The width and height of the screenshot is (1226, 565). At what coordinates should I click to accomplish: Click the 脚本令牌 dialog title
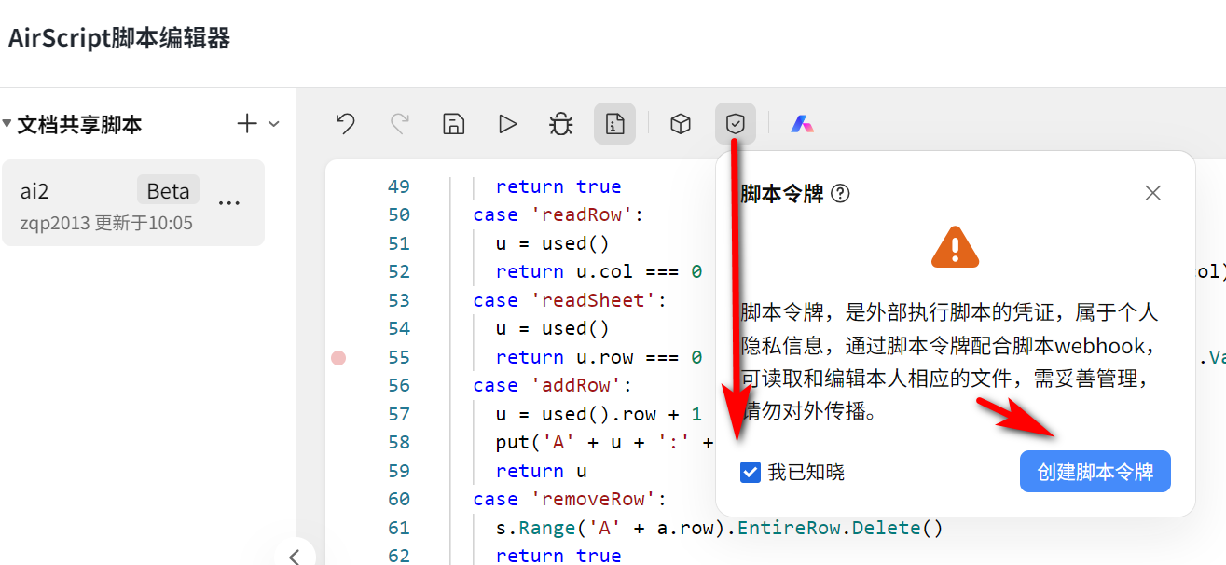pos(782,193)
